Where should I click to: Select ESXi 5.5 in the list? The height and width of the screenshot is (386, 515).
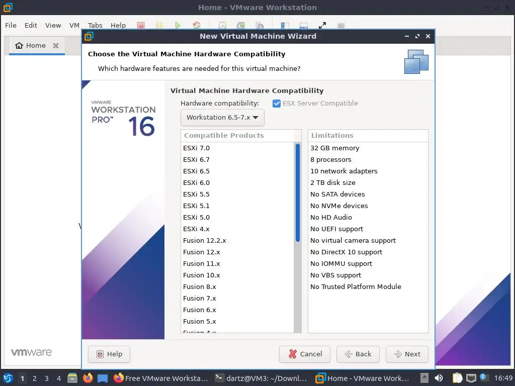[197, 195]
